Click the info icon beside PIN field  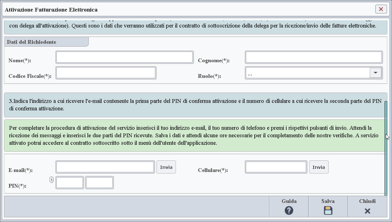(x=51, y=179)
